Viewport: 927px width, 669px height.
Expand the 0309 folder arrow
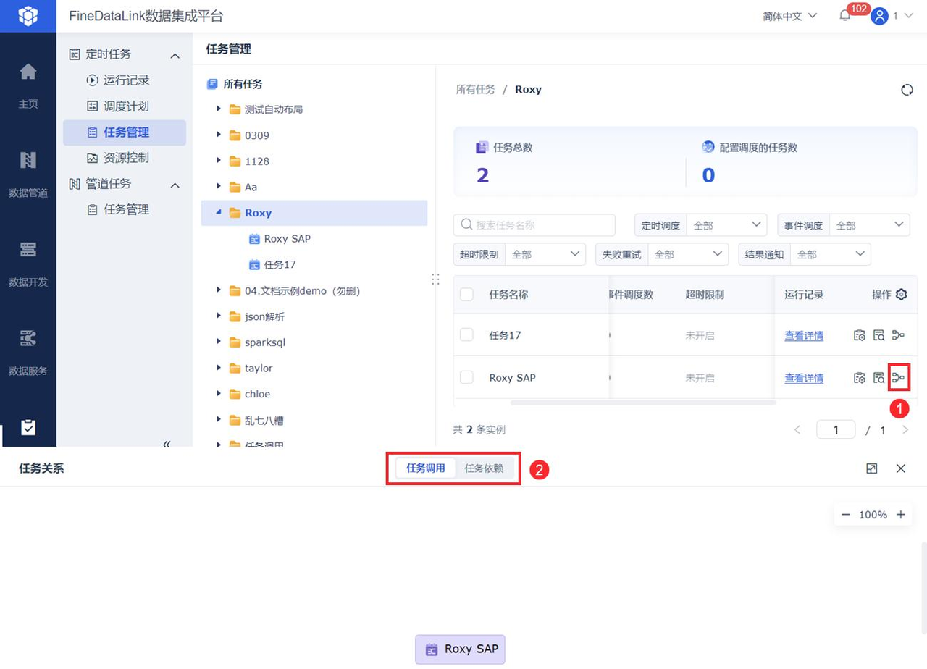(x=218, y=135)
